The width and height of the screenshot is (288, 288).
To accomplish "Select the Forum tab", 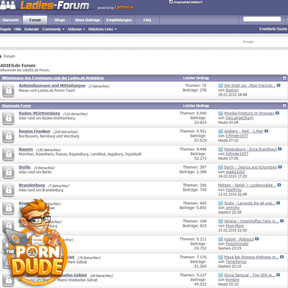I will pyautogui.click(x=35, y=20).
